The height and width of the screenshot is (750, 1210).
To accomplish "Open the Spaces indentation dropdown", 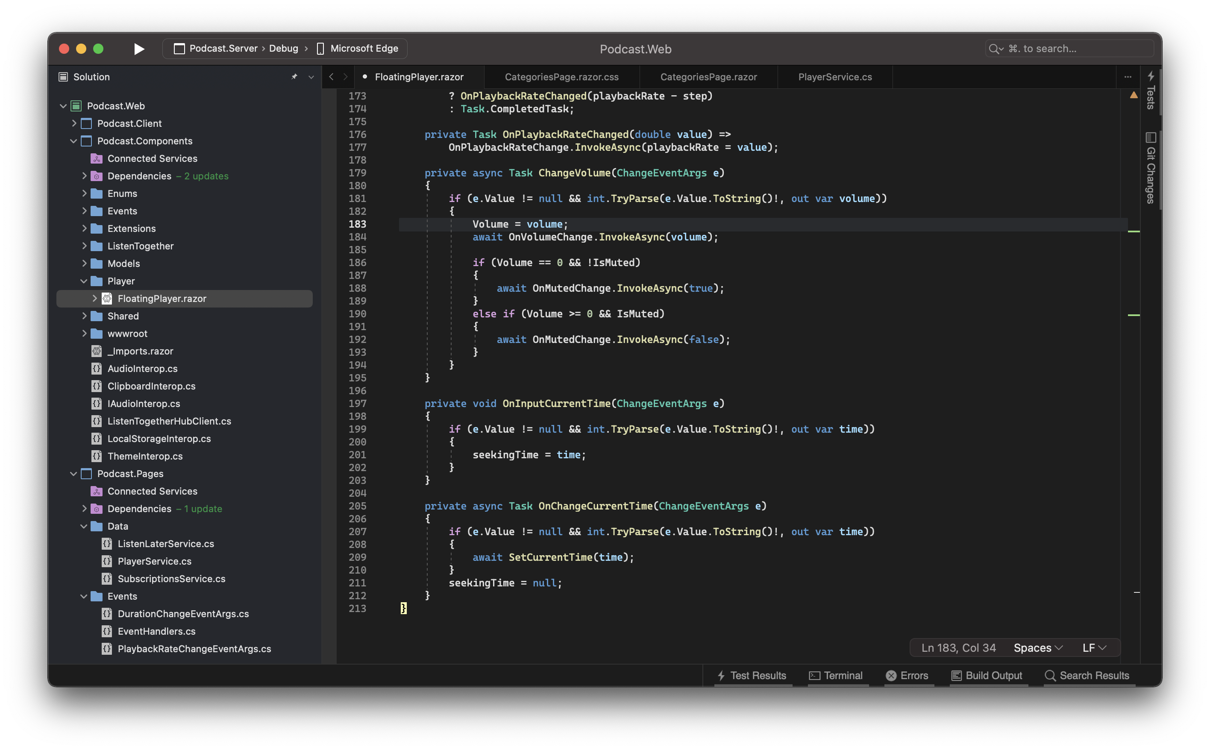I will coord(1038,648).
